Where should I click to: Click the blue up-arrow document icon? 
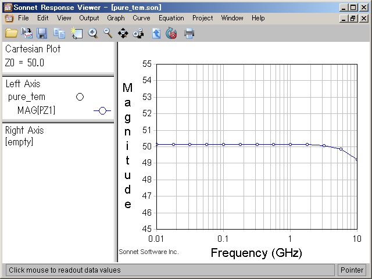(156, 33)
